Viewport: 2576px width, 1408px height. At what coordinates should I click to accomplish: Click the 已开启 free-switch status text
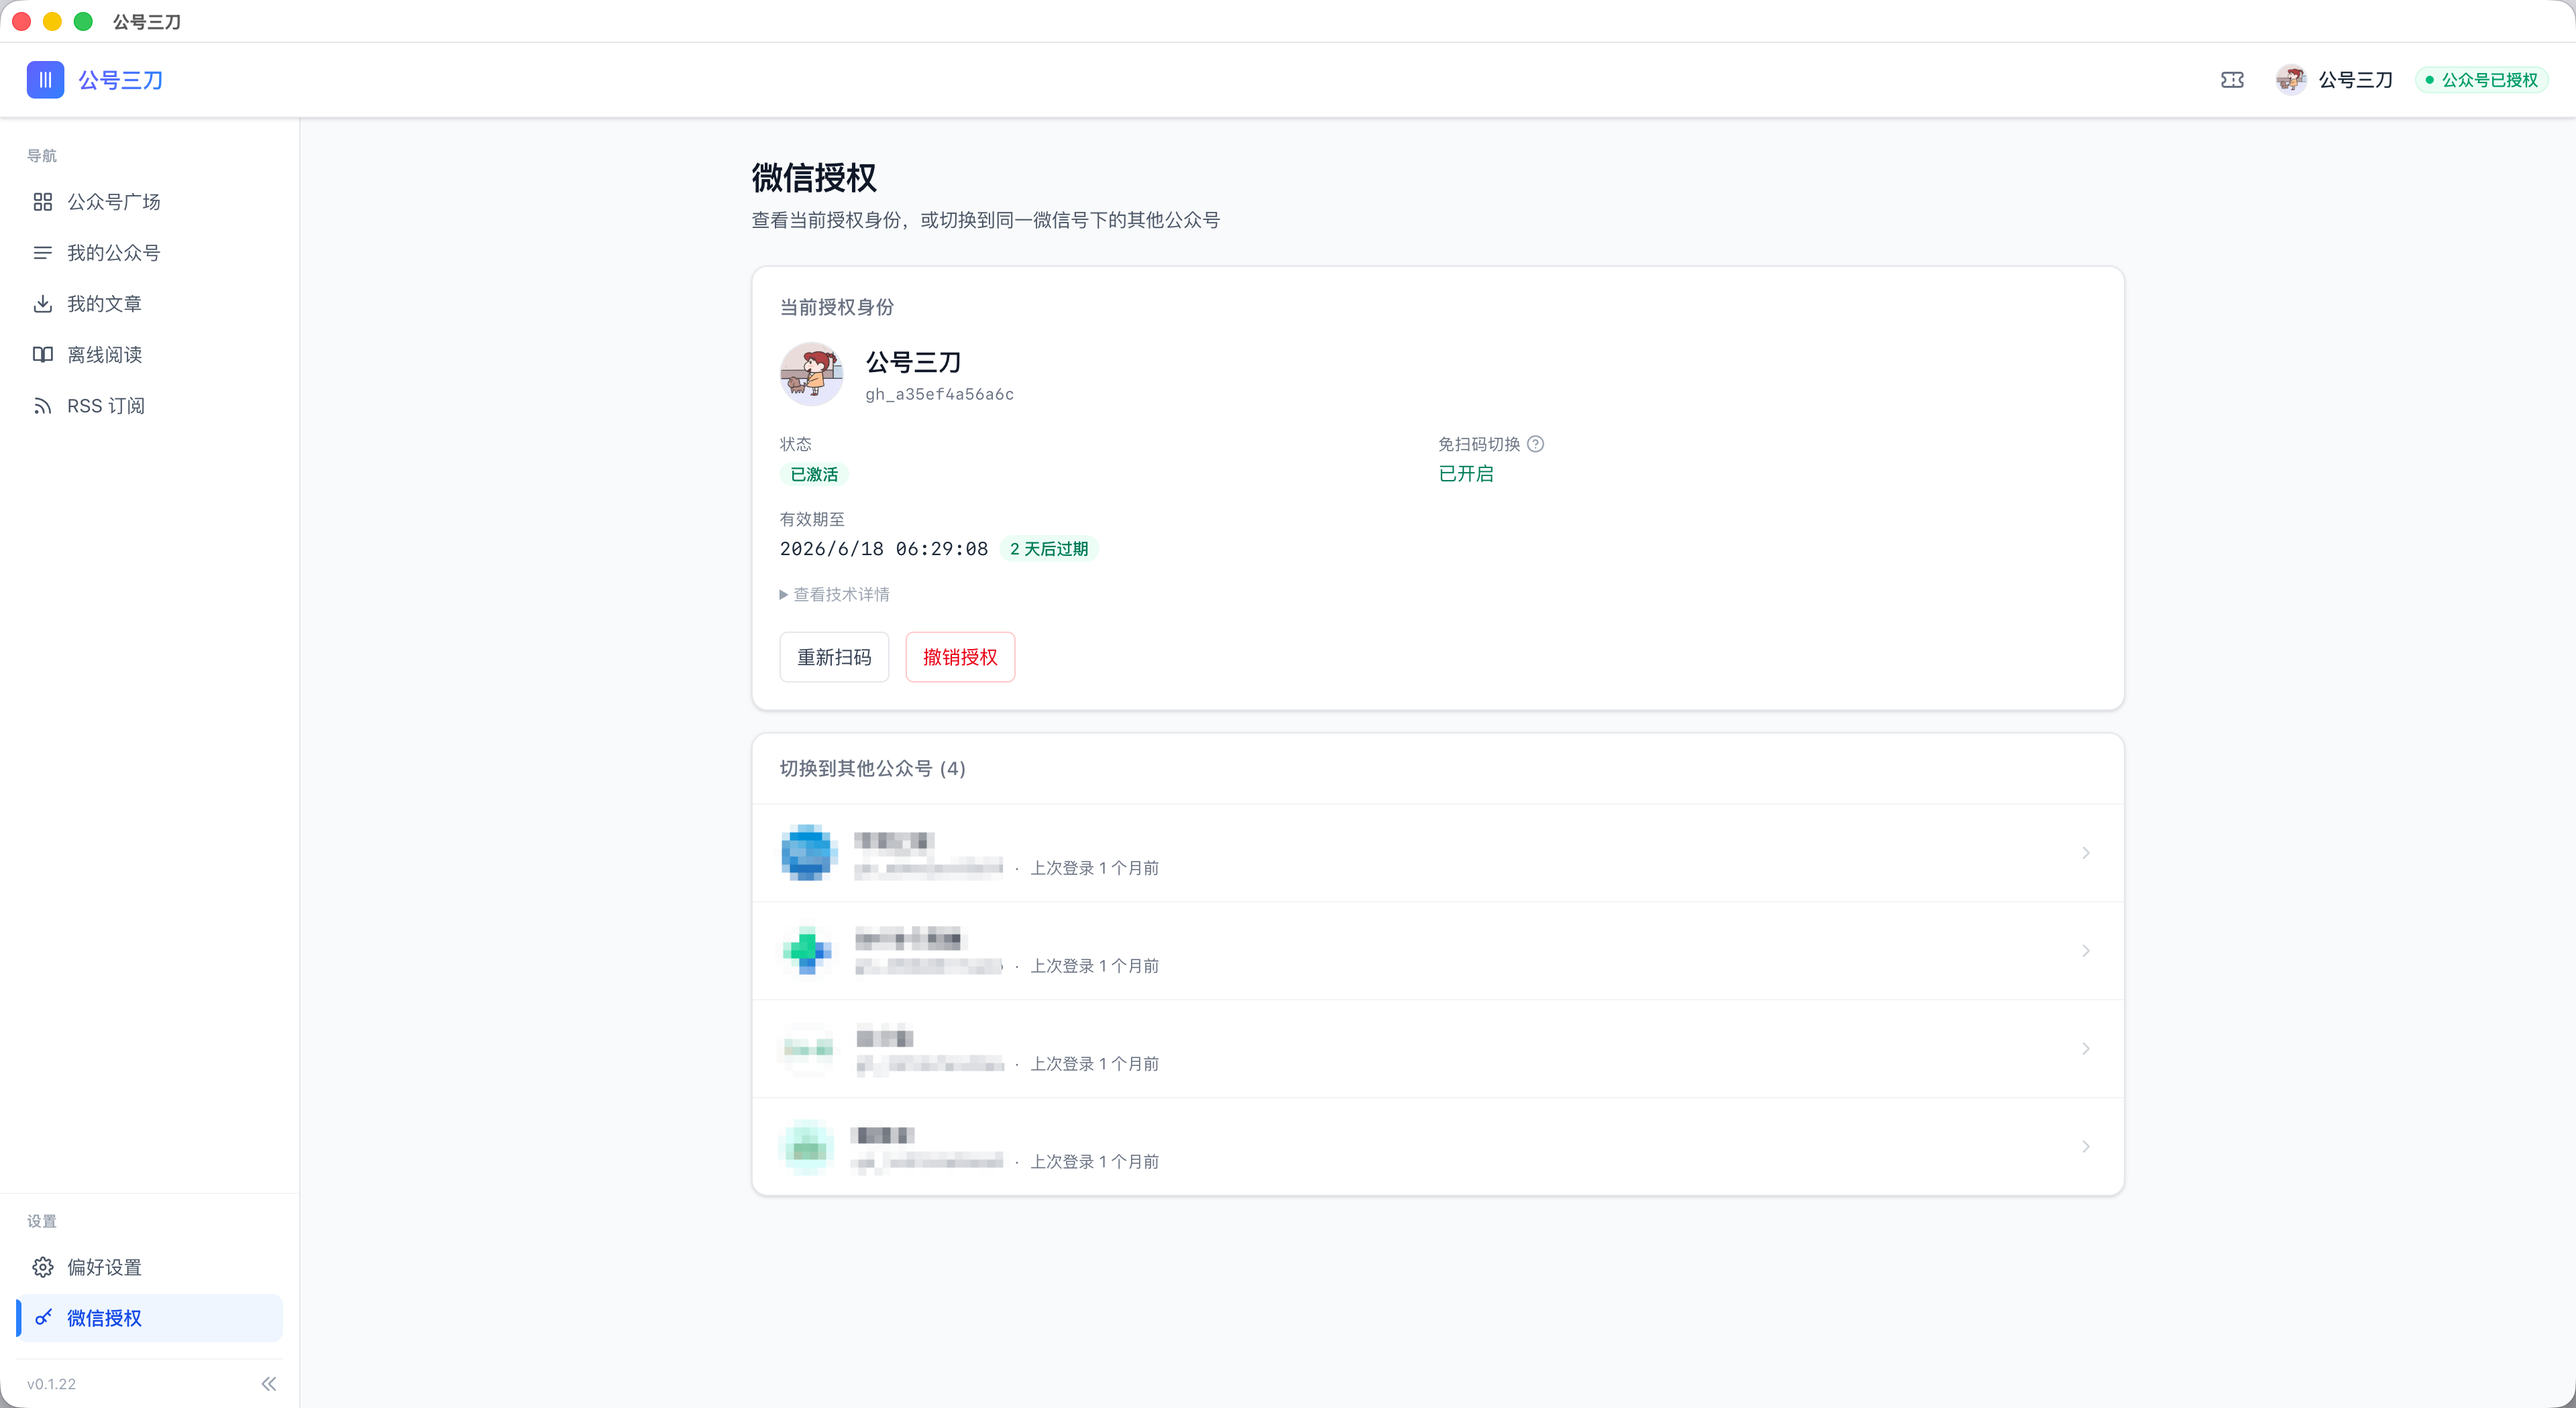click(1466, 473)
